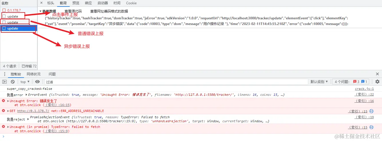Expand the ErrorEvent object
The width and height of the screenshot is (382, 141).
click(27, 95)
